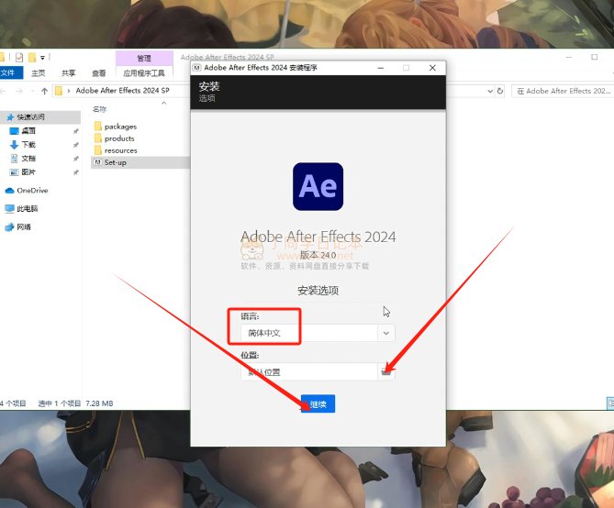614x508 pixels.
Task: Click the installer title bar app icon
Action: pyautogui.click(x=197, y=68)
